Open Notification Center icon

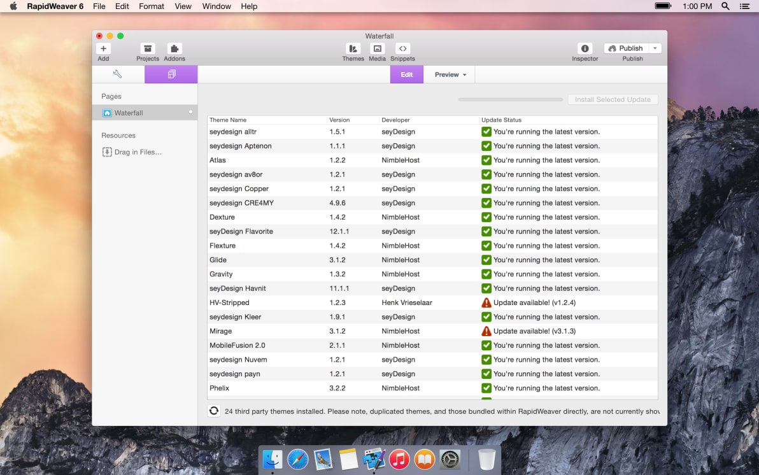click(744, 6)
